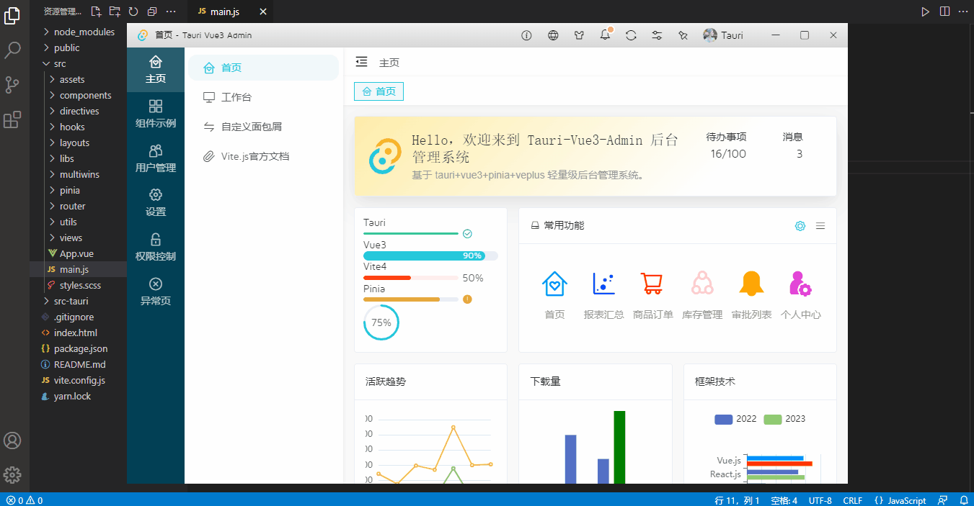974x506 pixels.
Task: Open theme skin picker (shirt icon)
Action: coord(579,35)
